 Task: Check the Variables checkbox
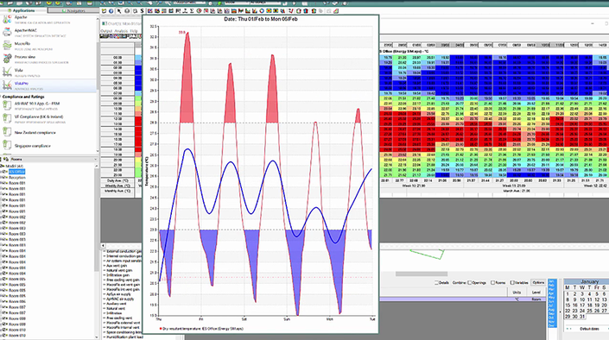click(512, 282)
